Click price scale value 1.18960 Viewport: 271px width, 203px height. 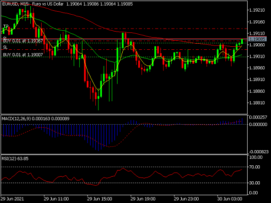tap(257, 68)
